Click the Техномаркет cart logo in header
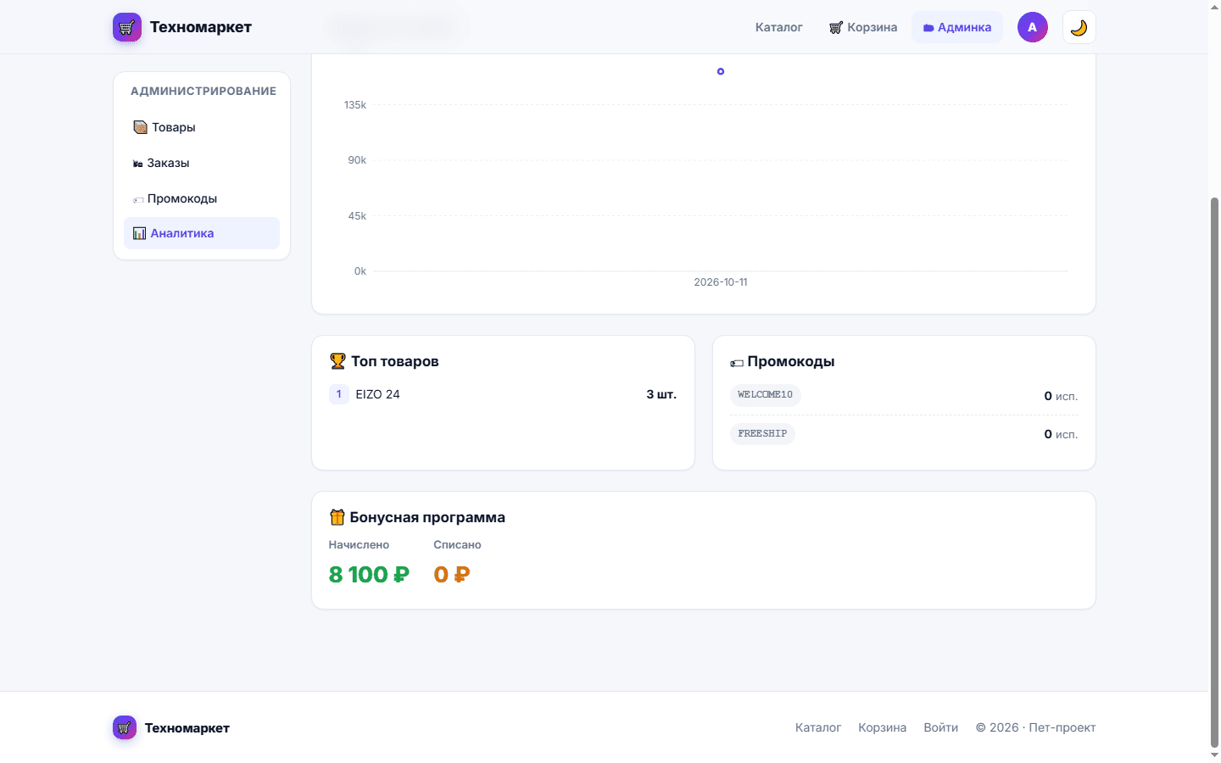Viewport: 1221px width, 763px height. [127, 27]
